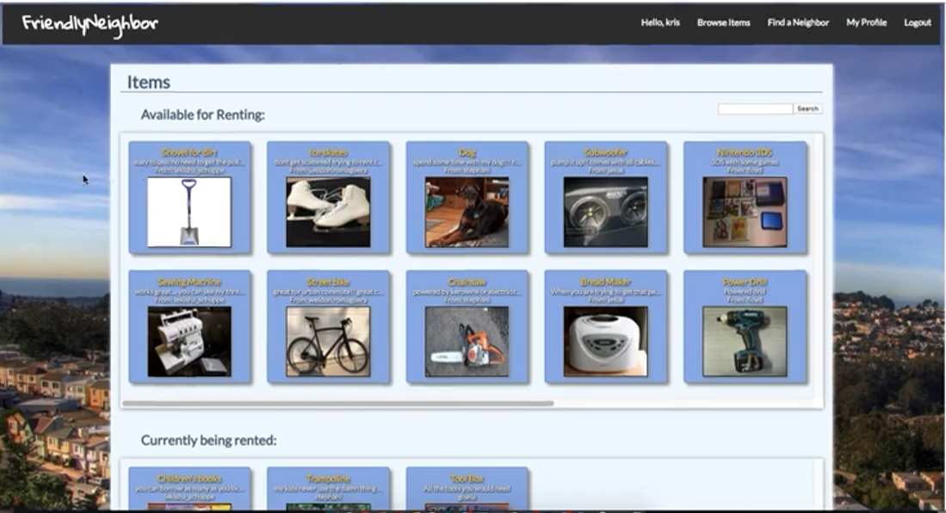946x513 pixels.
Task: Click the Subwoofer card's 'pump it up' description
Action: click(606, 163)
